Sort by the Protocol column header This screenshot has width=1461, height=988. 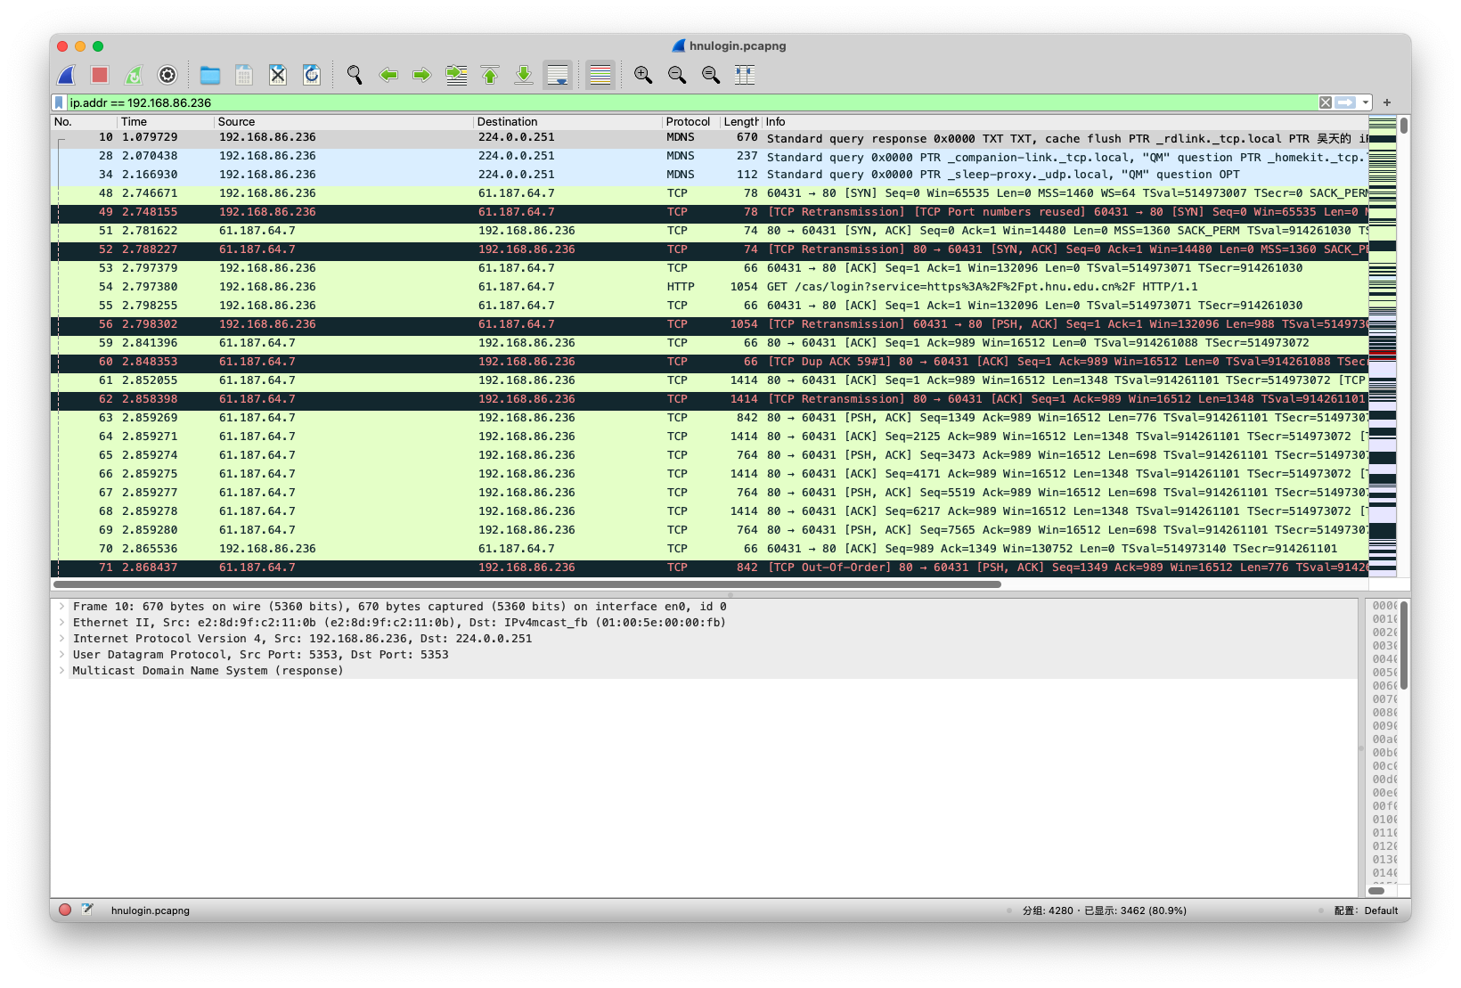[x=691, y=122]
